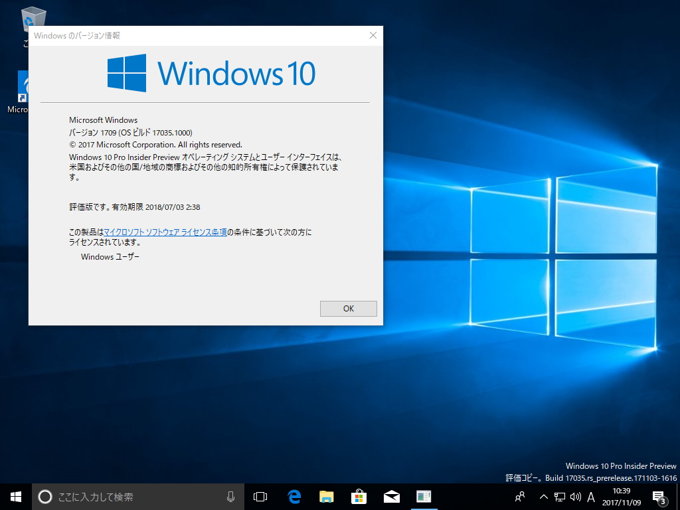Open File Explorer from the taskbar

click(x=325, y=496)
